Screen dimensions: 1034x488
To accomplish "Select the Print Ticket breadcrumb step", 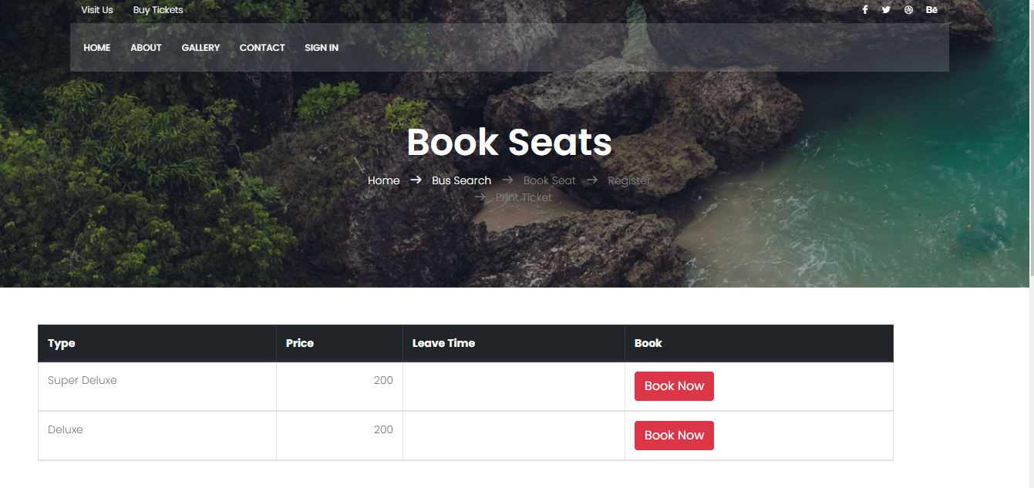I will (524, 197).
